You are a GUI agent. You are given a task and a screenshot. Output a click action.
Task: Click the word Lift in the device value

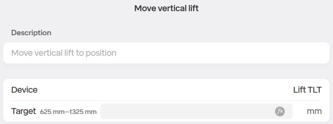point(299,90)
